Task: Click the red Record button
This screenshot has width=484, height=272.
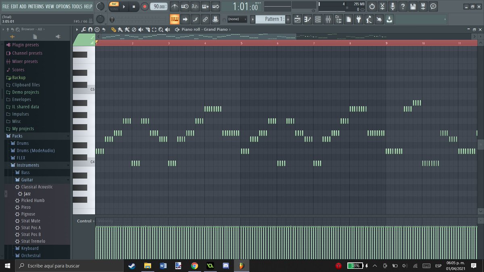Action: click(x=144, y=6)
